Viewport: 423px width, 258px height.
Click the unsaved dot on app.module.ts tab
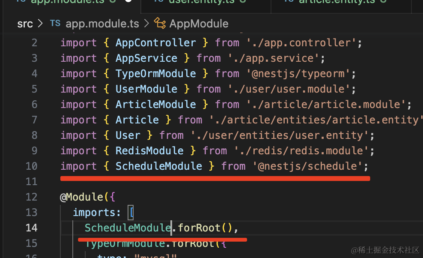[x=128, y=2]
